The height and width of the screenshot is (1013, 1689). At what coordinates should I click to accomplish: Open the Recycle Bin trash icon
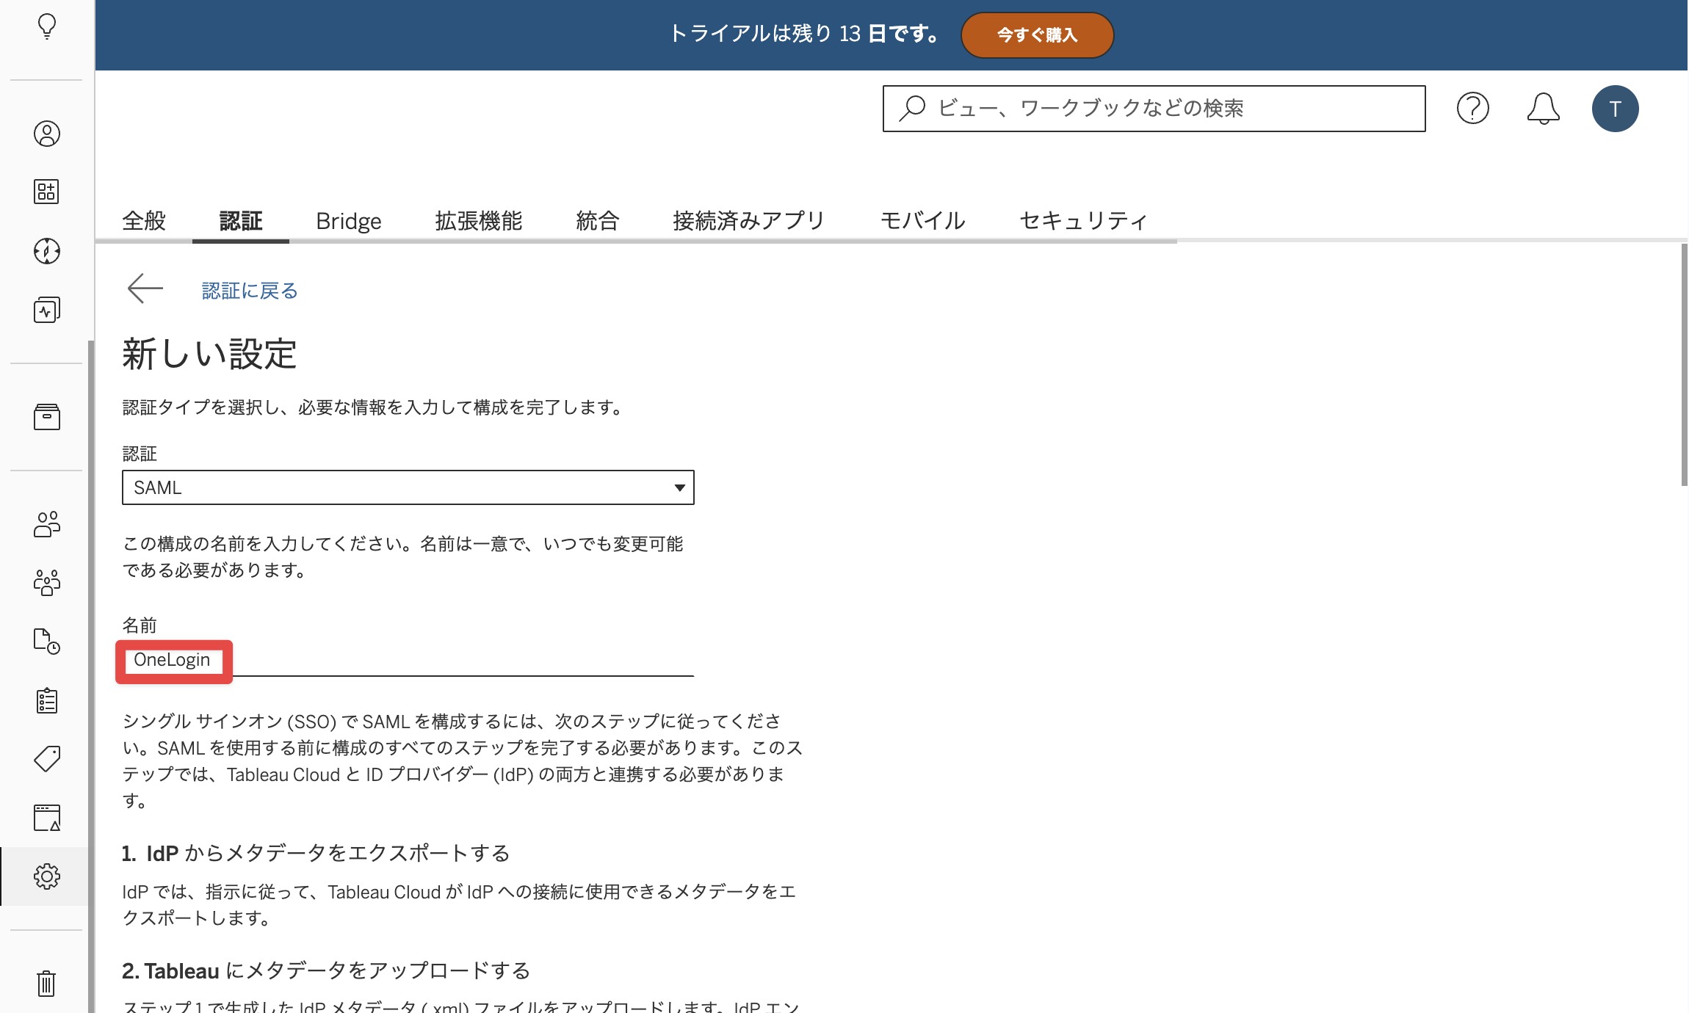pyautogui.click(x=47, y=984)
